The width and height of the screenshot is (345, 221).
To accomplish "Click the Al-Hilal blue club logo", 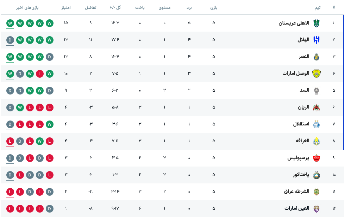I will (316, 40).
